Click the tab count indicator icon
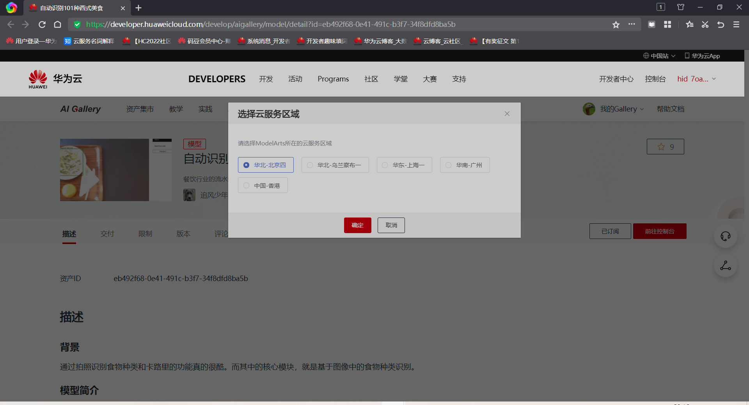This screenshot has height=405, width=749. pos(661,7)
